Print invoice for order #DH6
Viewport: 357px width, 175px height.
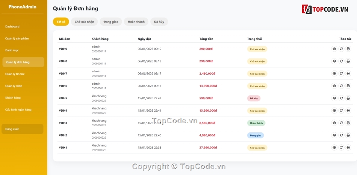tap(348, 86)
